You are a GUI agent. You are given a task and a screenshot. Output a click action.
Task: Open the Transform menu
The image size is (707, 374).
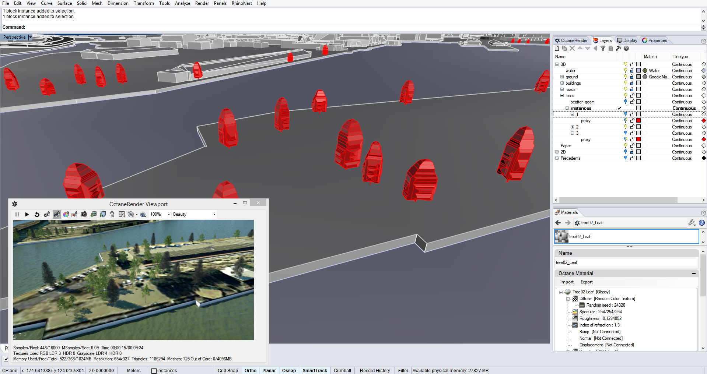(144, 3)
